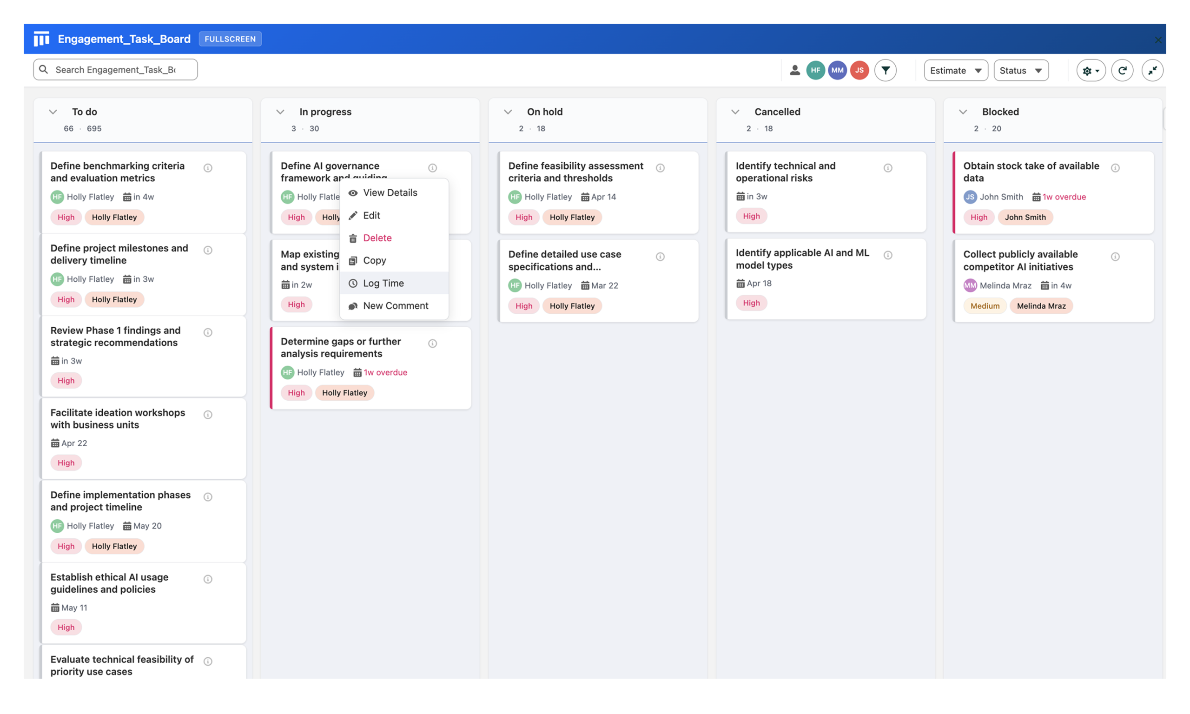This screenshot has height=714, width=1190.
Task: Click the Medium priority tag on competitor card
Action: (x=984, y=306)
